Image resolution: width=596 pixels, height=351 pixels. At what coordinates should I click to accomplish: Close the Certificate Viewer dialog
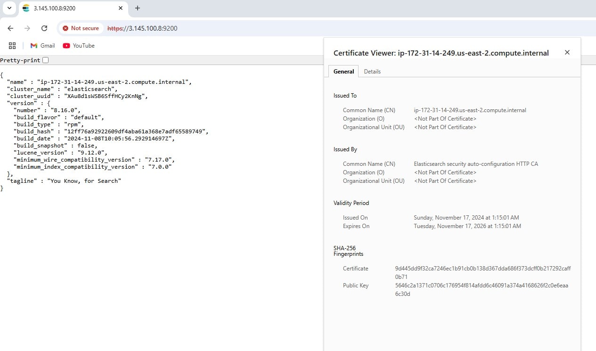tap(567, 52)
